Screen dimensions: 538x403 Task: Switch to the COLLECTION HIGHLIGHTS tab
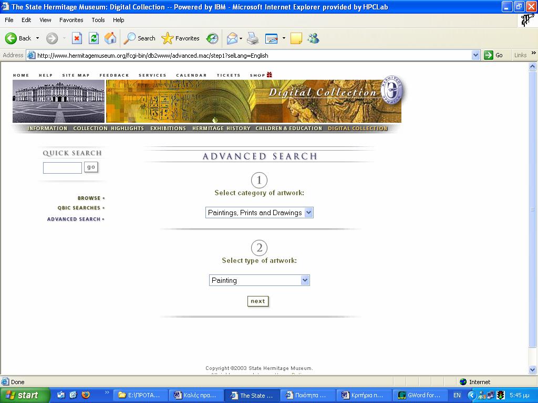coord(108,128)
